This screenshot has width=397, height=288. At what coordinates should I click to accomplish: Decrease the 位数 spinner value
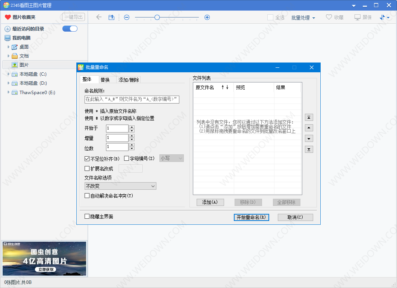point(132,149)
